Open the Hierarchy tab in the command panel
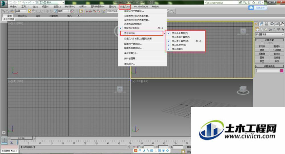This screenshot has height=154, width=285. (267, 24)
